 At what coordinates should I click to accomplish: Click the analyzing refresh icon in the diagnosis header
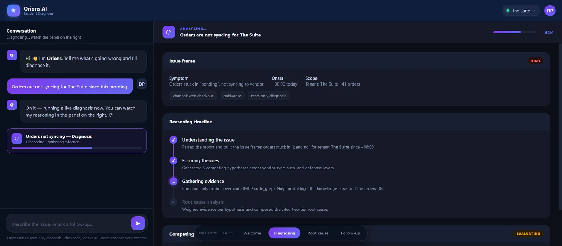coord(169,32)
